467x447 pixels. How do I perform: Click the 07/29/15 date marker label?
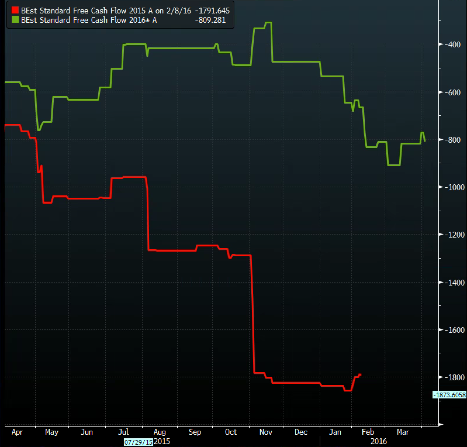139,442
